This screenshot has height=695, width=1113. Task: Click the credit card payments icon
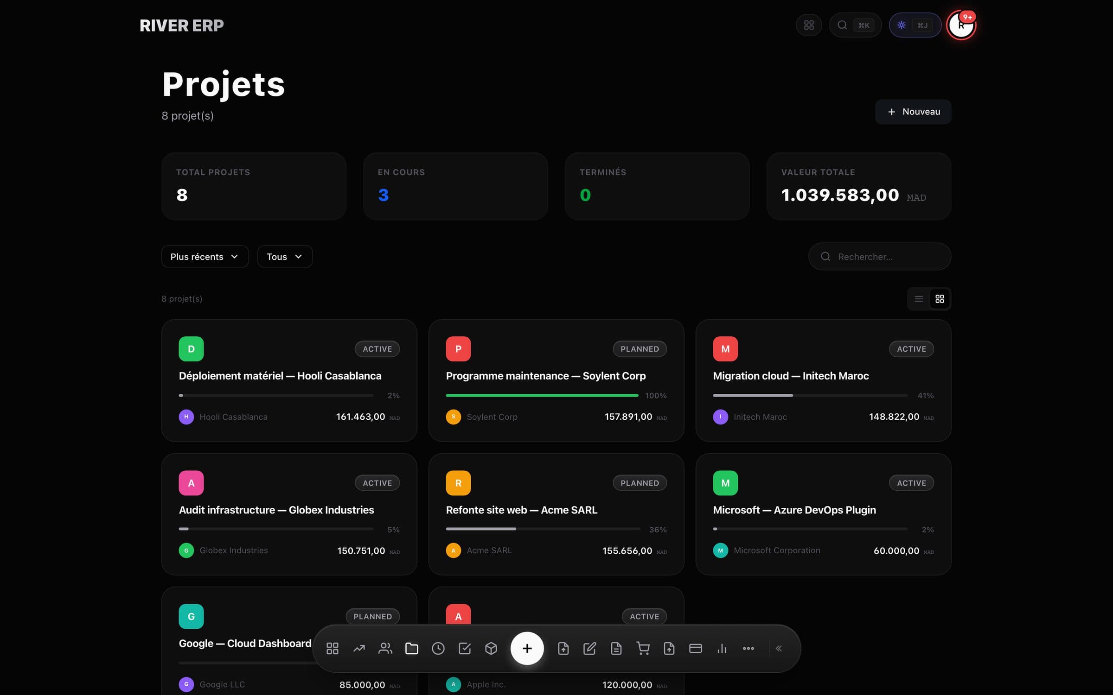pos(696,648)
